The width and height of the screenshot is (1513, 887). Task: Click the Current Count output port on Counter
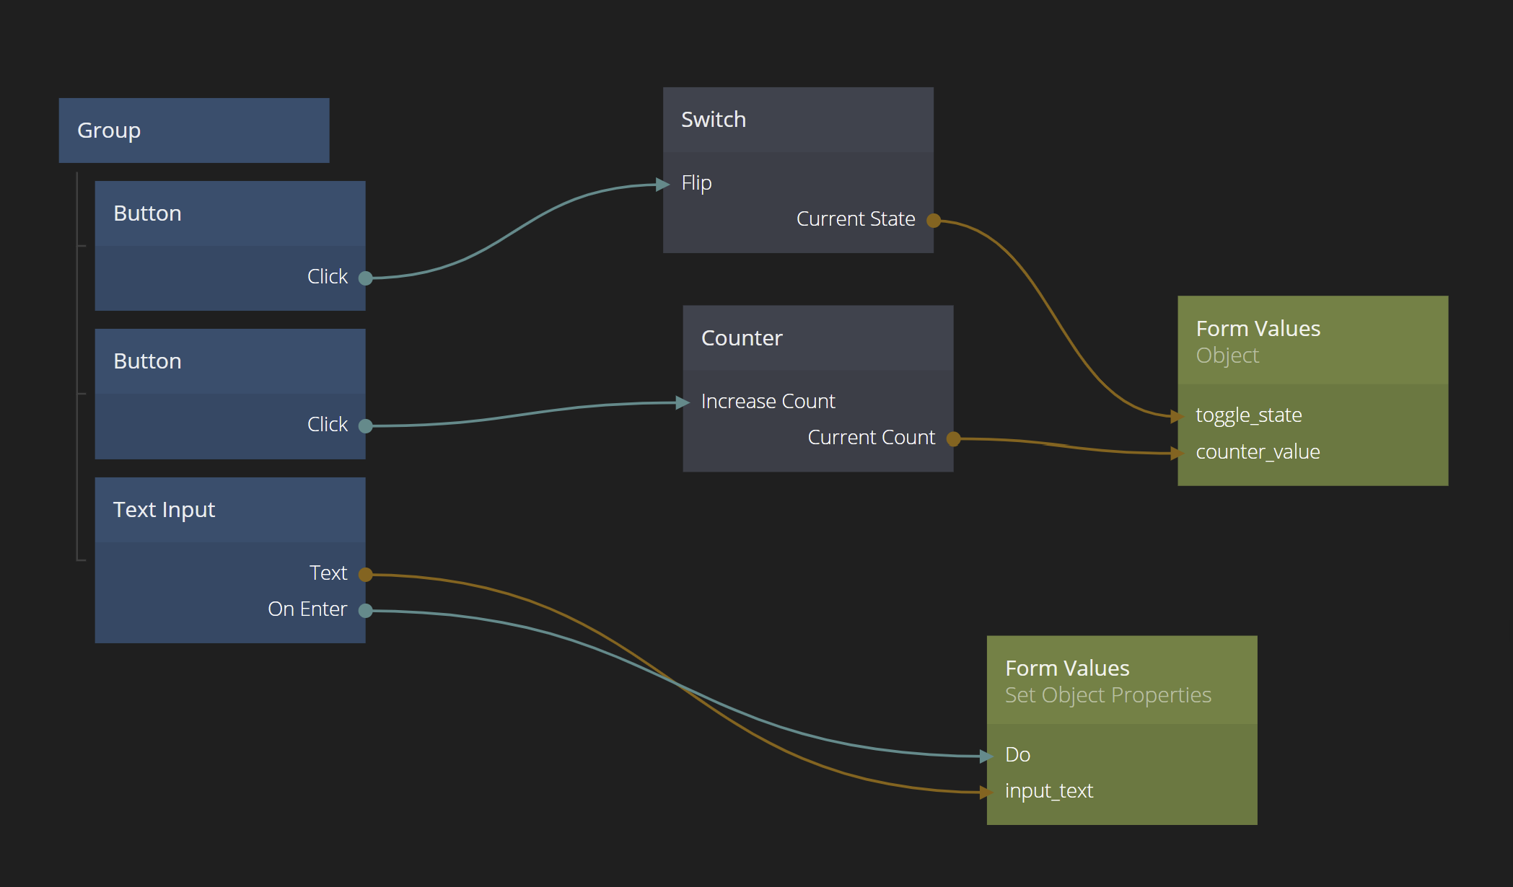pos(953,439)
